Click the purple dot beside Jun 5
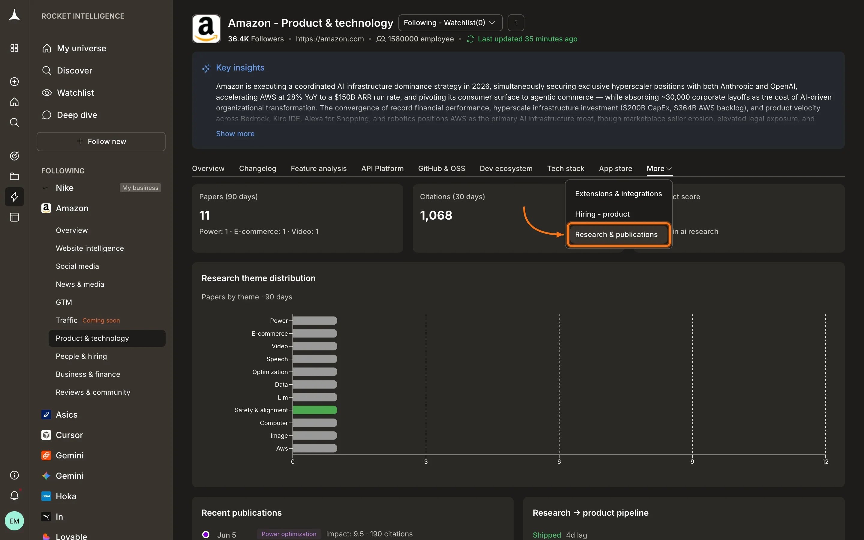The height and width of the screenshot is (540, 864). click(205, 535)
